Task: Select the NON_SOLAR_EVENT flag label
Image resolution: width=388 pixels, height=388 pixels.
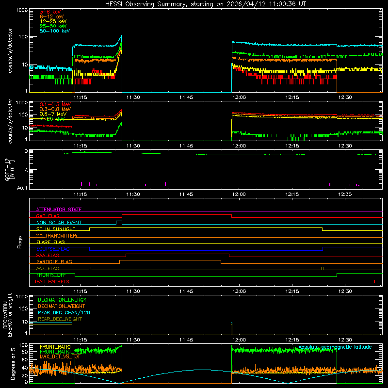Action: click(59, 223)
